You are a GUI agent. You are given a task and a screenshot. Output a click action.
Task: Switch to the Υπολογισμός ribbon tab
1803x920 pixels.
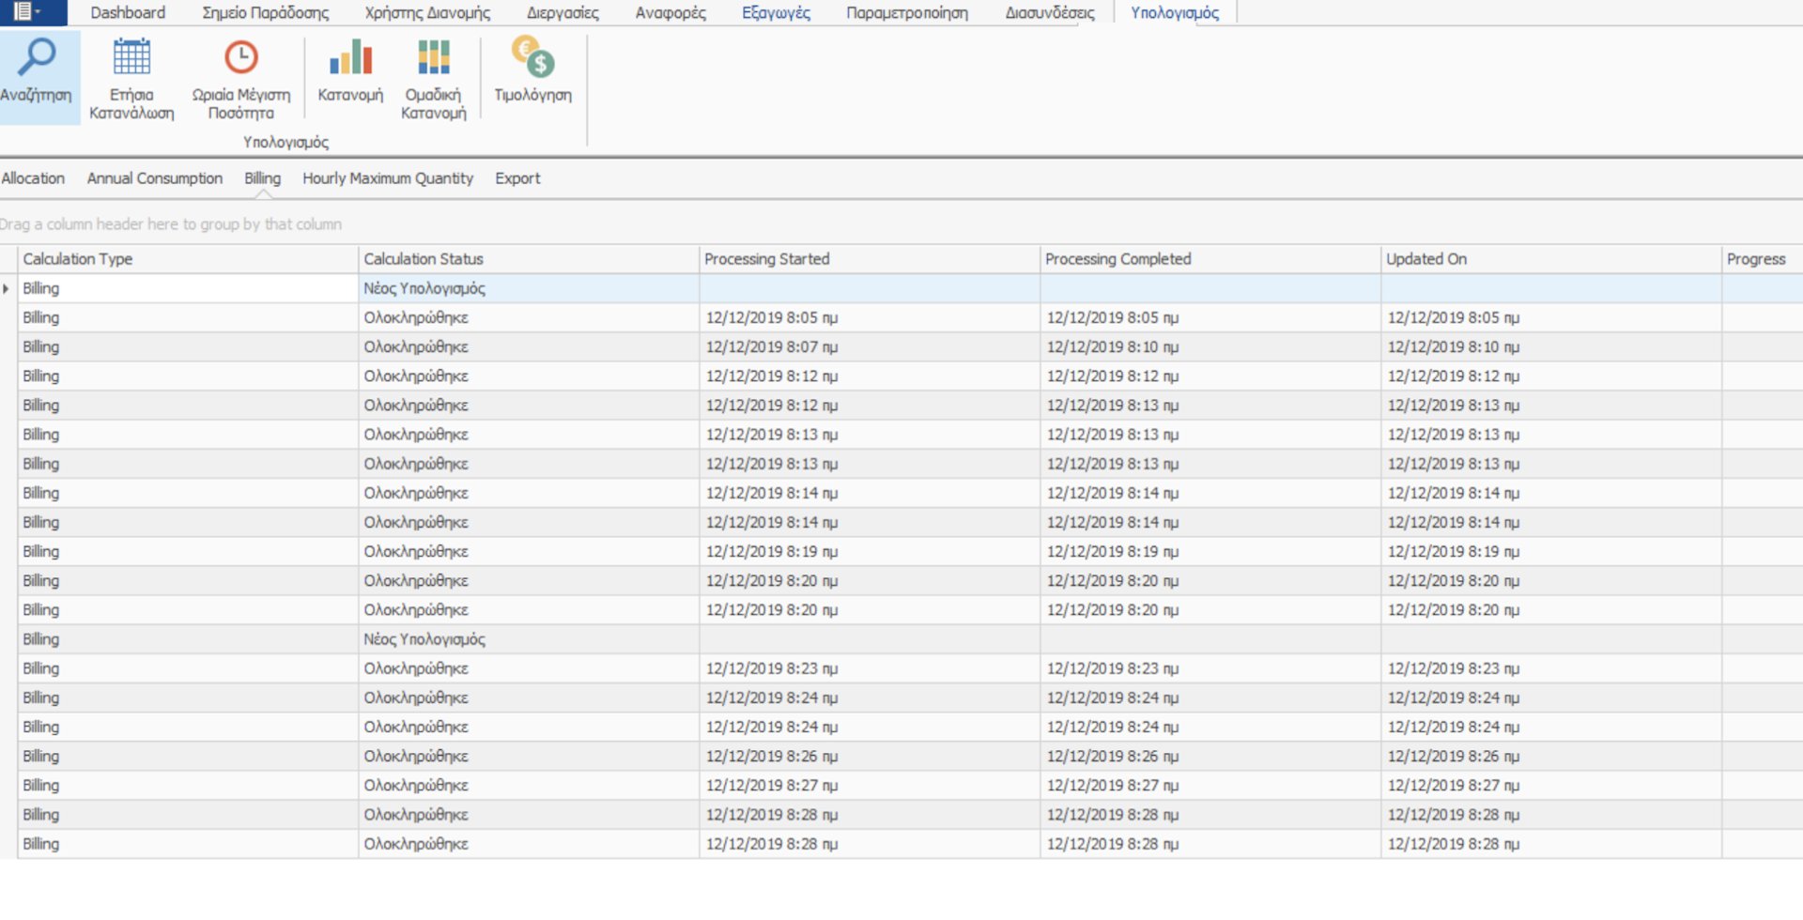click(x=1174, y=13)
